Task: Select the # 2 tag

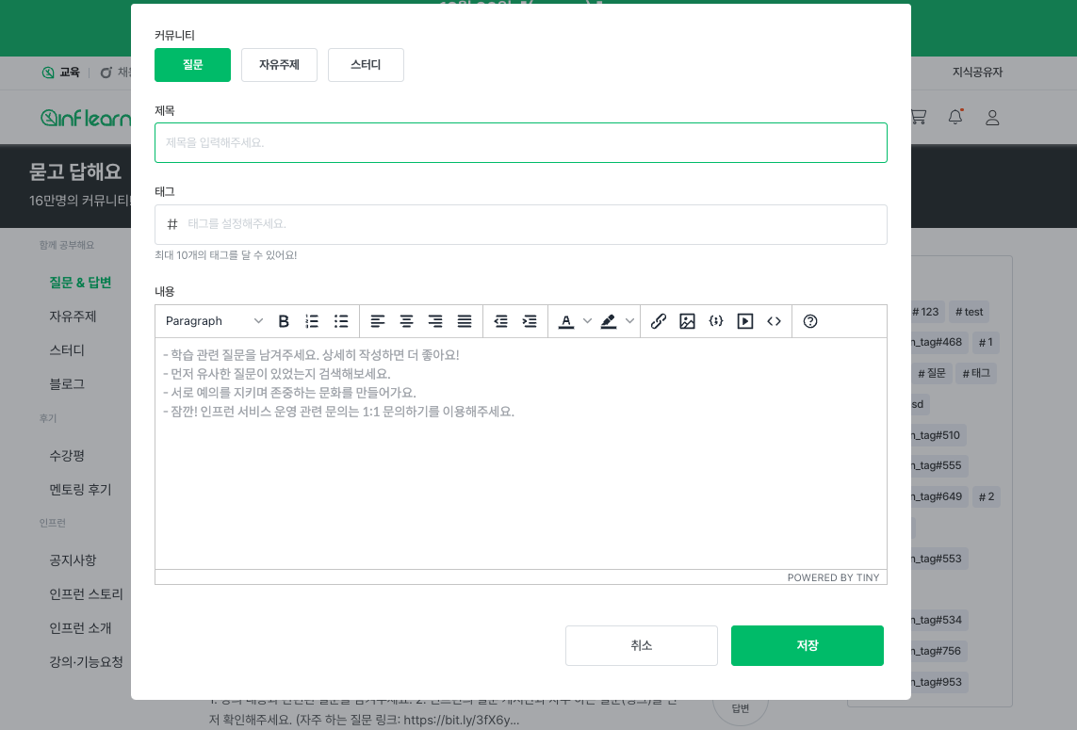Action: tap(987, 496)
